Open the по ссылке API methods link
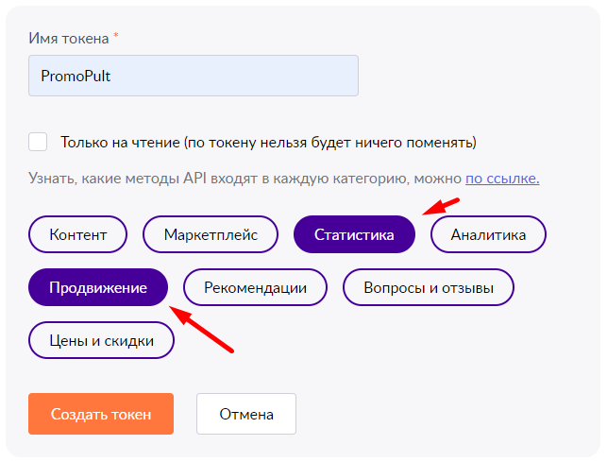 502,179
